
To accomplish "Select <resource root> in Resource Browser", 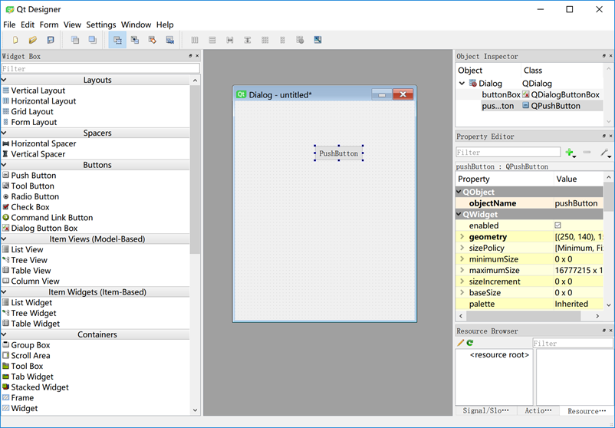I will (499, 354).
